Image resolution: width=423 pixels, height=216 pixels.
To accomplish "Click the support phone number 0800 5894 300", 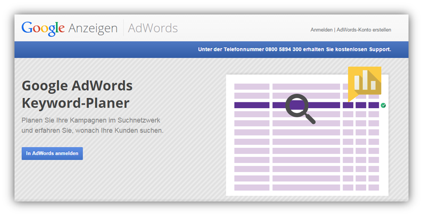I will [x=283, y=49].
